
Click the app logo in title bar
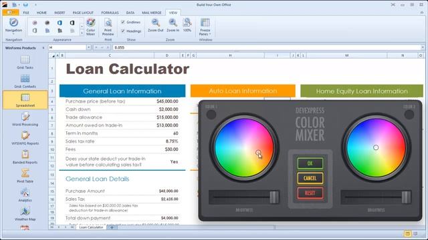click(5, 5)
